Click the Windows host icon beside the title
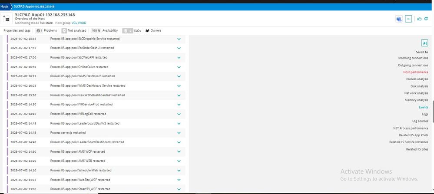Screen dimensions: 434x194 point(7,18)
